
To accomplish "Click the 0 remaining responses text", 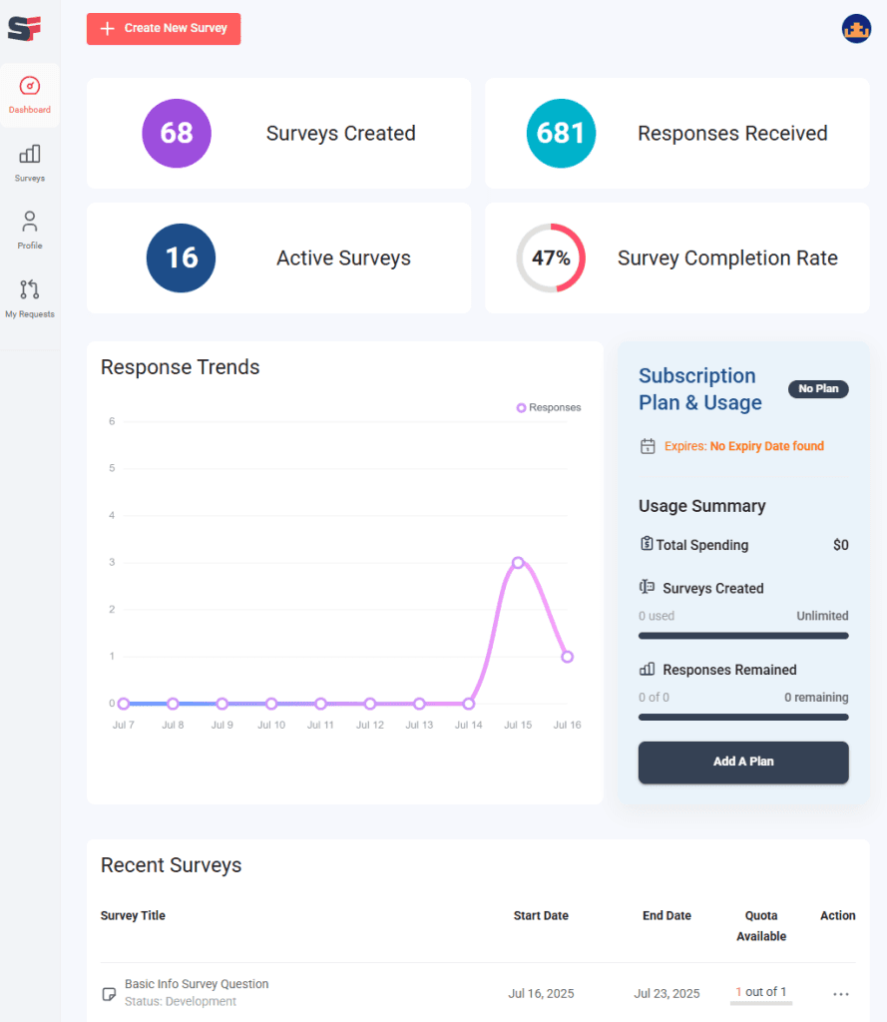I will pos(816,698).
